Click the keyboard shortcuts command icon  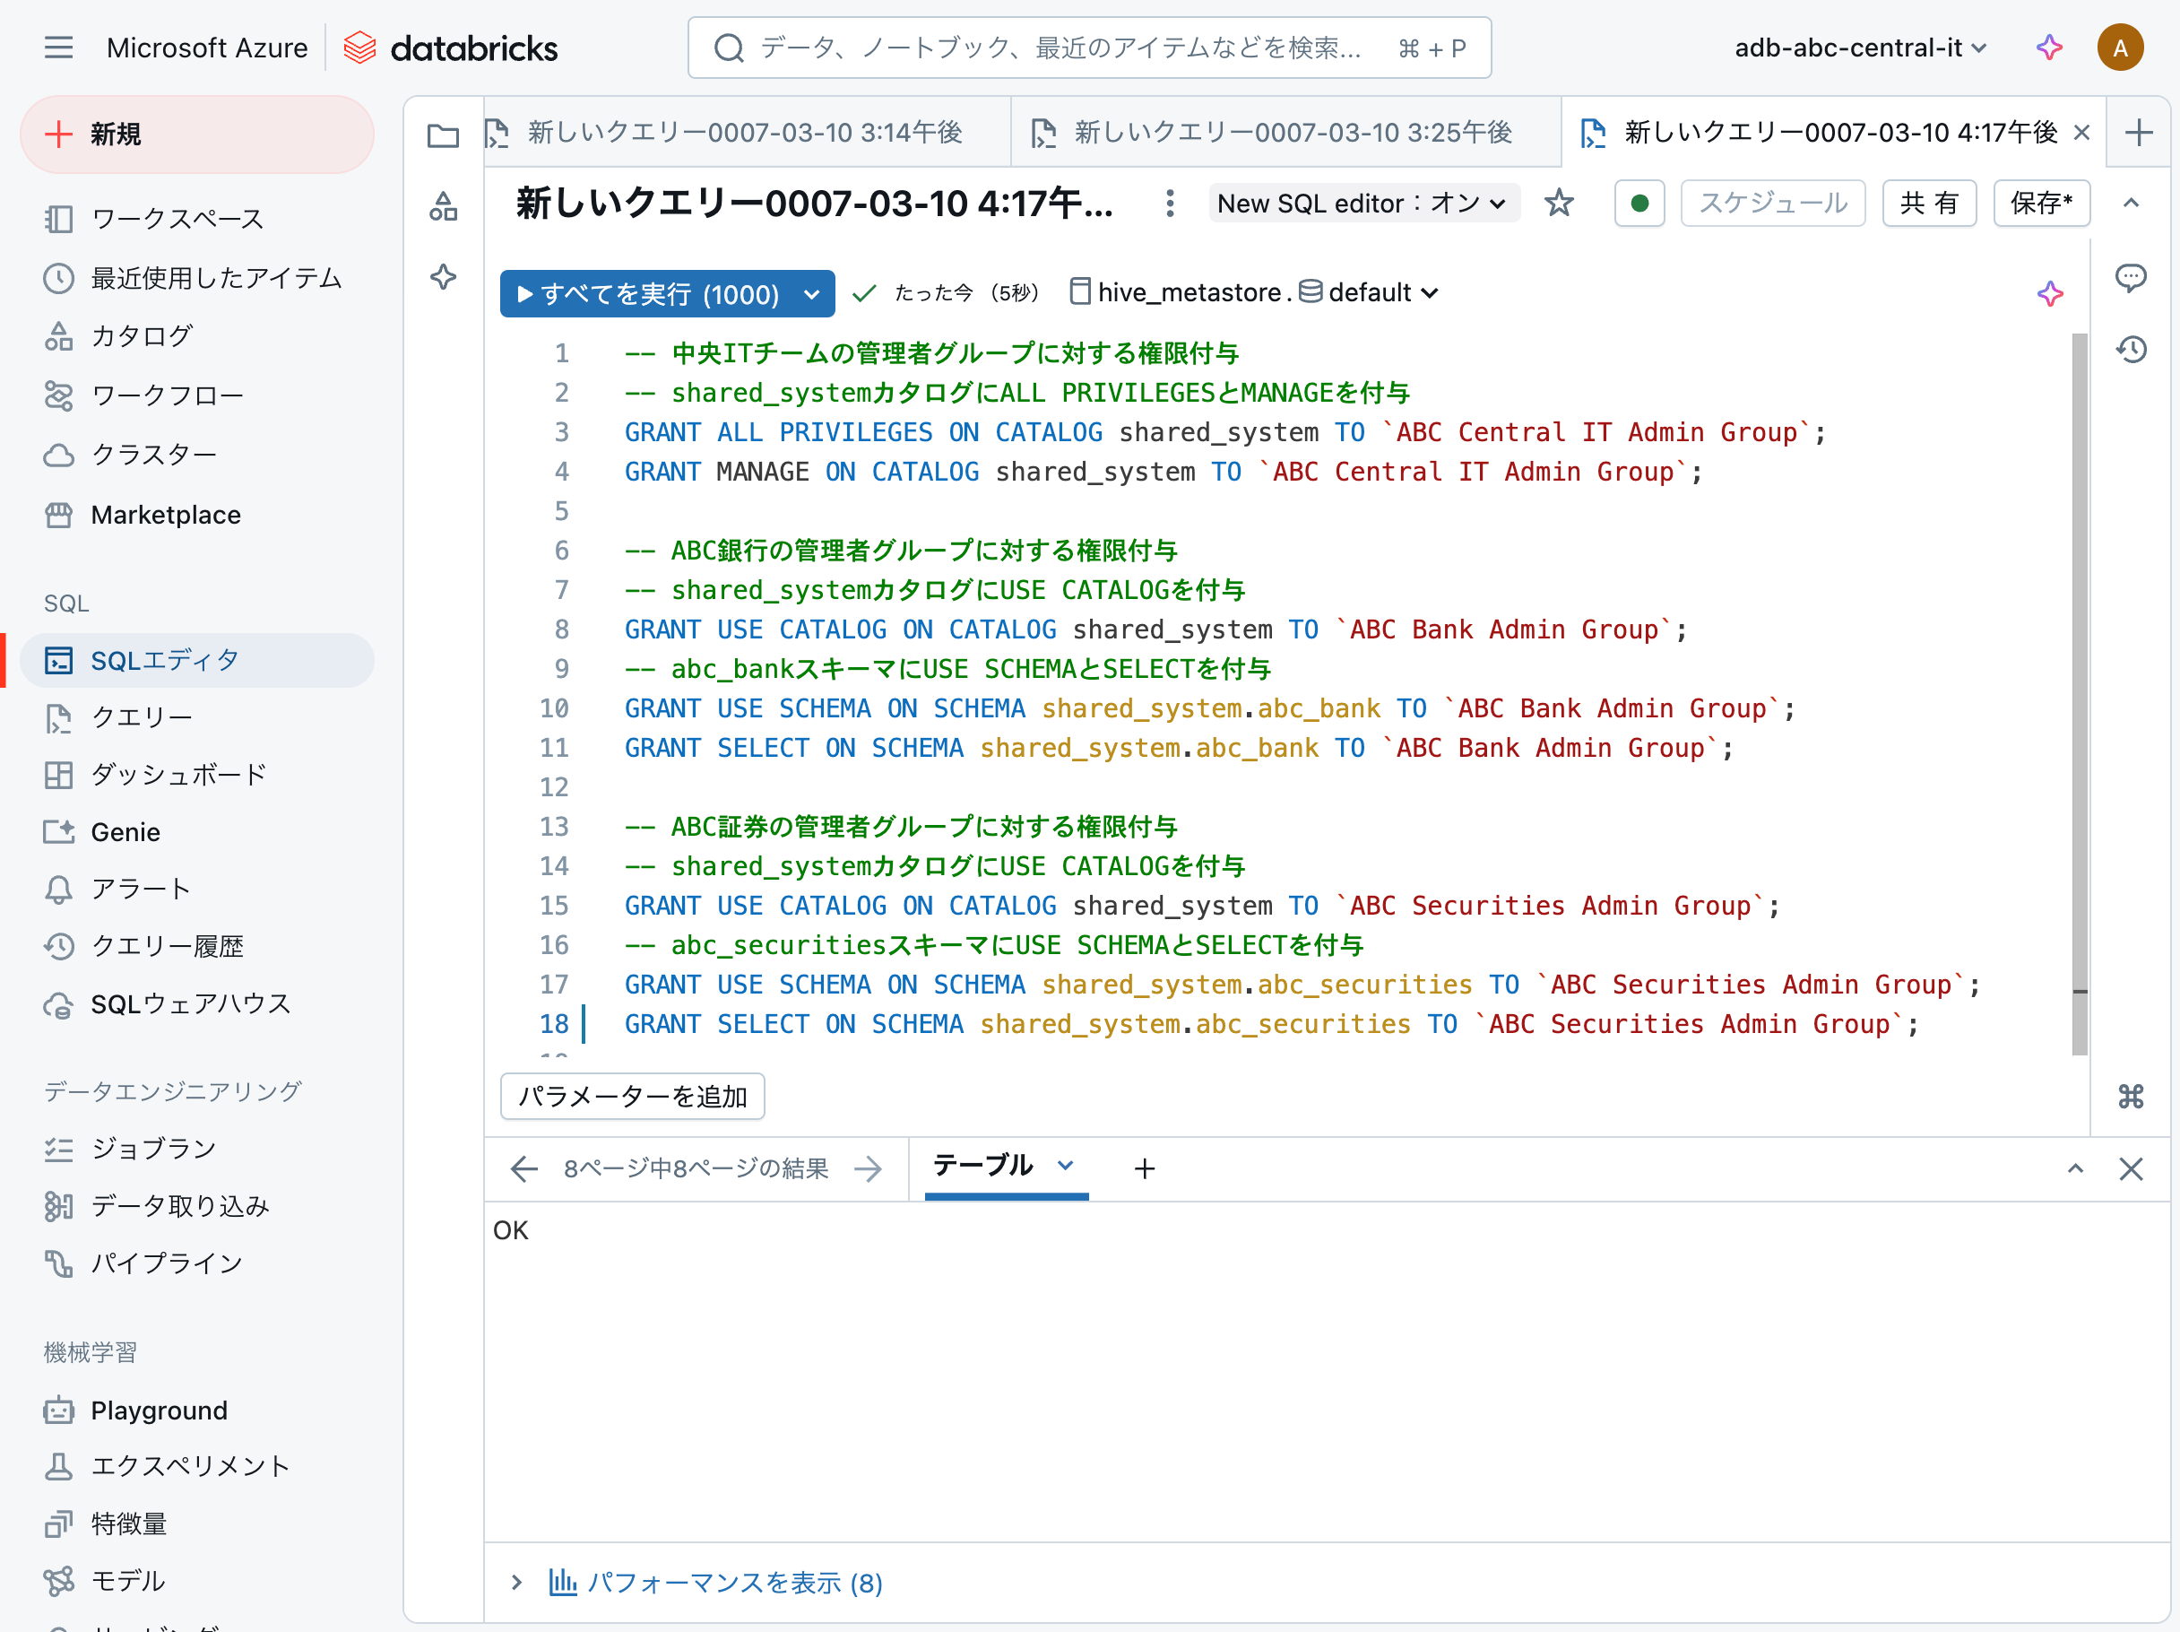coord(2131,1096)
